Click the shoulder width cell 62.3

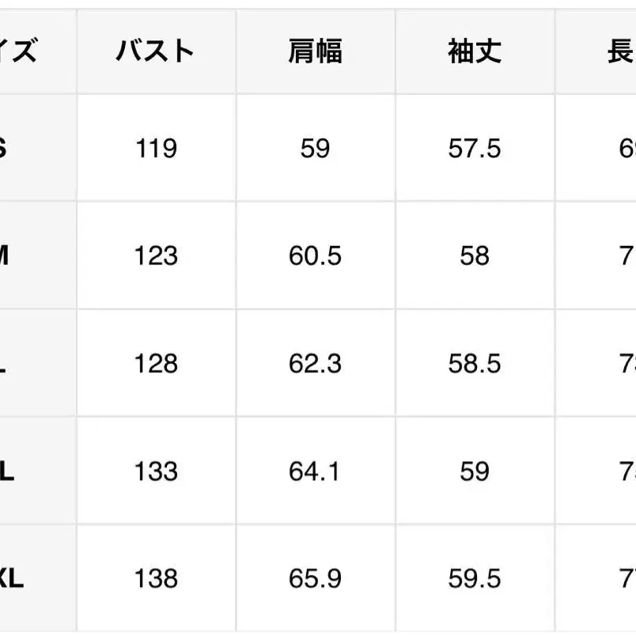pyautogui.click(x=315, y=364)
